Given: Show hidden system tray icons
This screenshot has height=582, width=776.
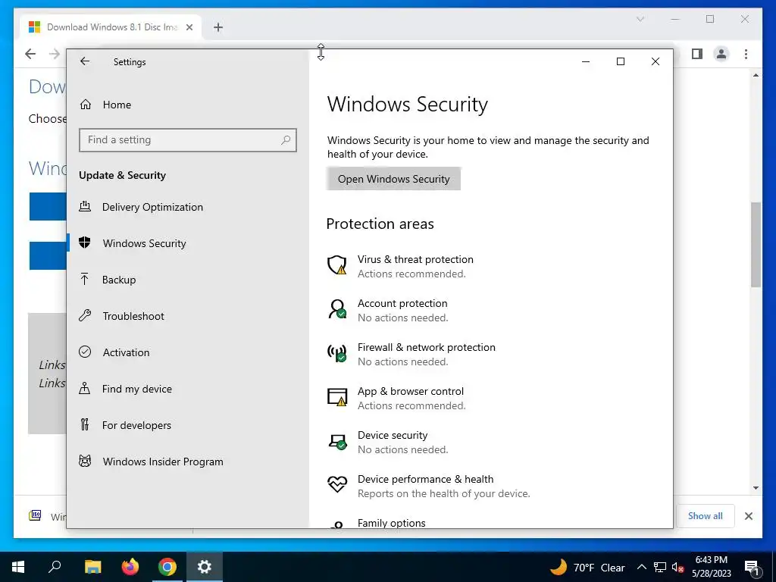Looking at the screenshot, I should coord(641,567).
